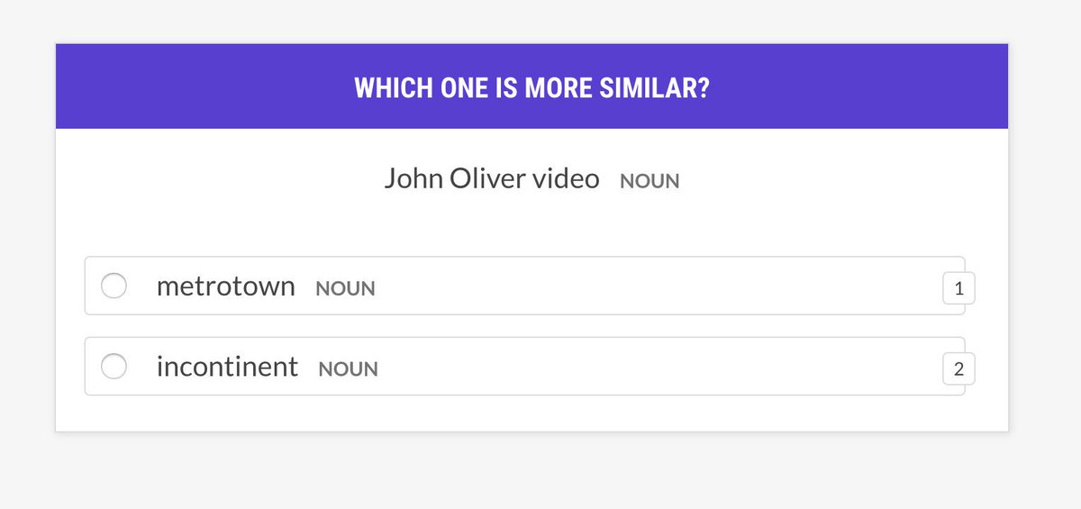The image size is (1081, 509).
Task: Select the incontinent radio button
Action: pos(114,367)
